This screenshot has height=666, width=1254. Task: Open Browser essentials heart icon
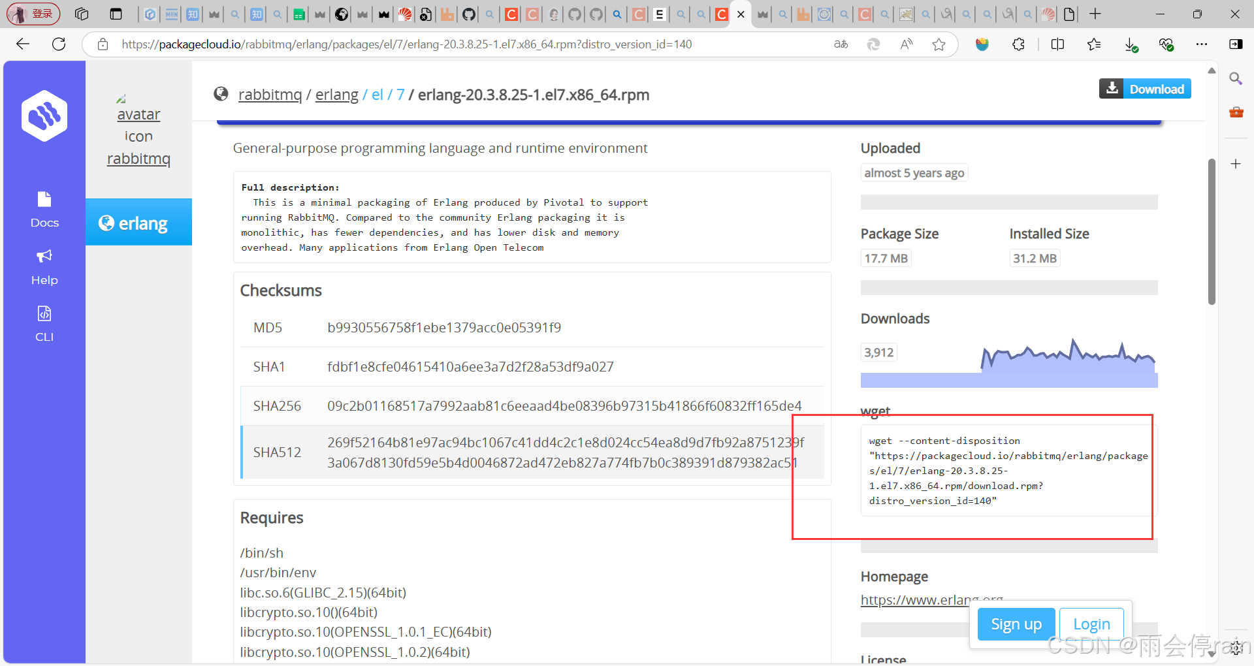pos(1166,44)
